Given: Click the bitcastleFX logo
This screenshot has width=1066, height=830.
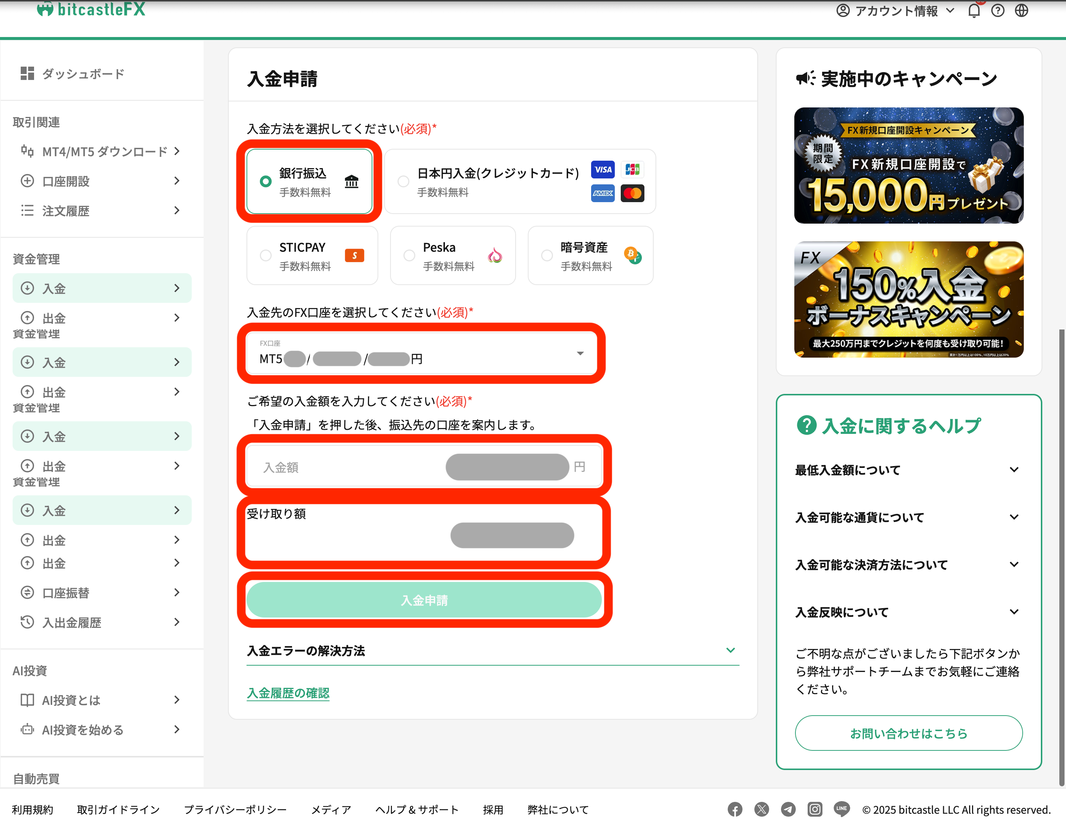Looking at the screenshot, I should point(91,9).
